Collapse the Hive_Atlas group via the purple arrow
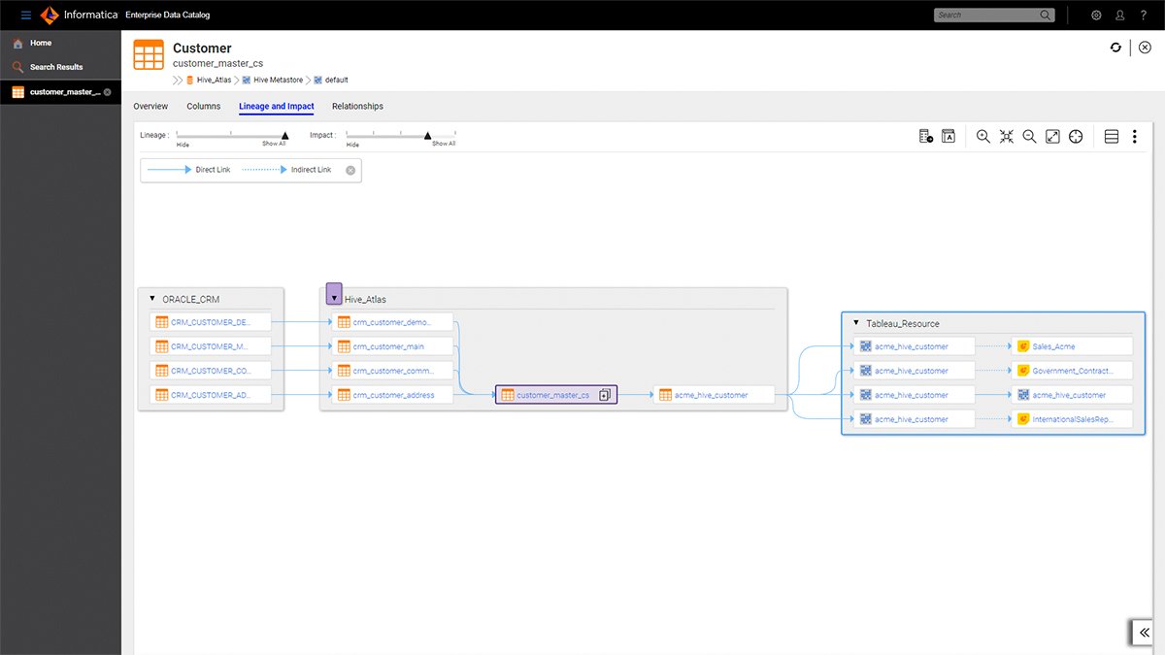Image resolution: width=1165 pixels, height=655 pixels. coord(334,296)
